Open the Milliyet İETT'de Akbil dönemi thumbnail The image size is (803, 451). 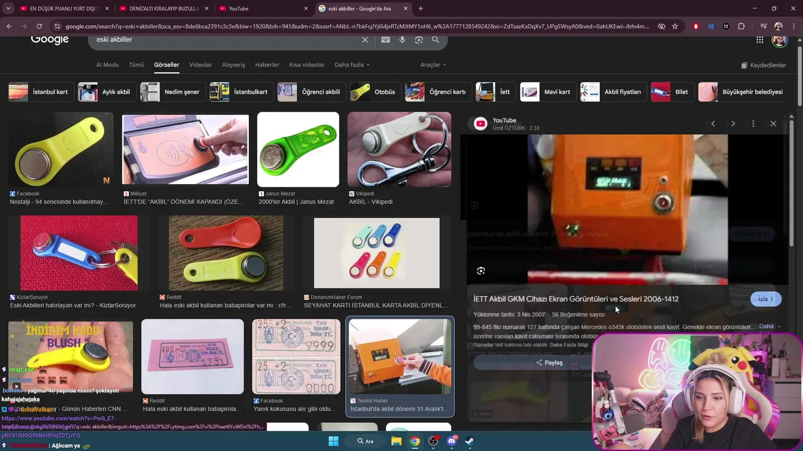pyautogui.click(x=185, y=150)
